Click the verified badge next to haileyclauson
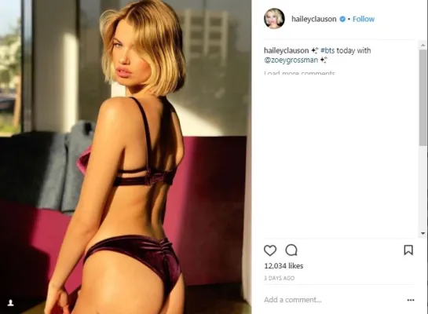 pos(342,19)
